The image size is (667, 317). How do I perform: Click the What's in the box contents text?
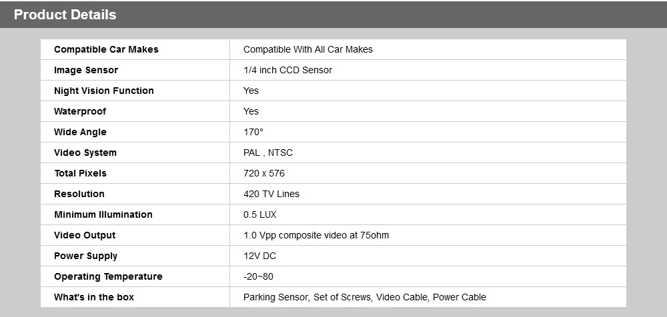(365, 298)
